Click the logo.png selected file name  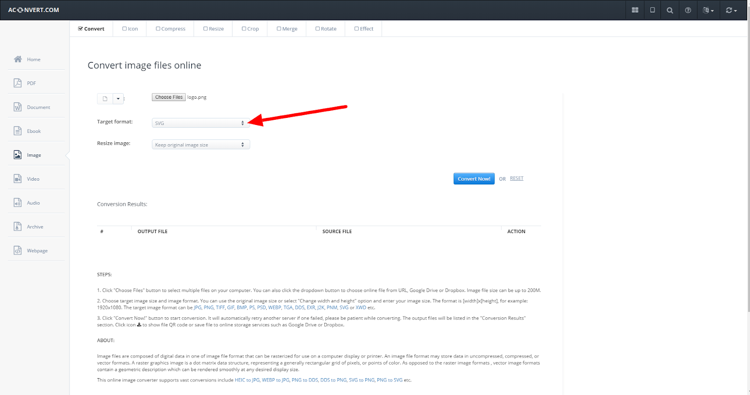tap(197, 97)
